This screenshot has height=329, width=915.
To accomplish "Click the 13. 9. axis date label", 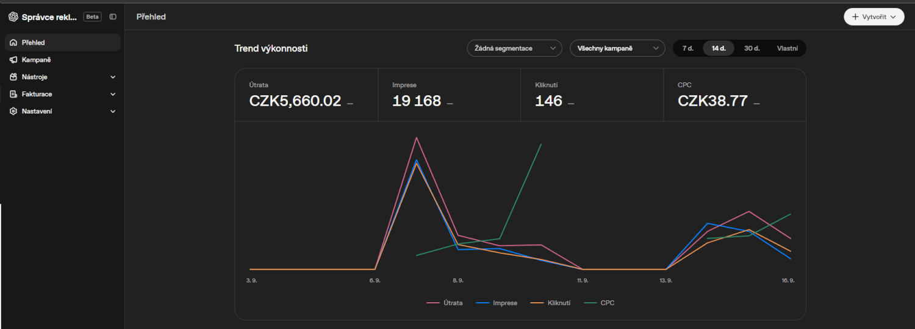I will coord(666,280).
